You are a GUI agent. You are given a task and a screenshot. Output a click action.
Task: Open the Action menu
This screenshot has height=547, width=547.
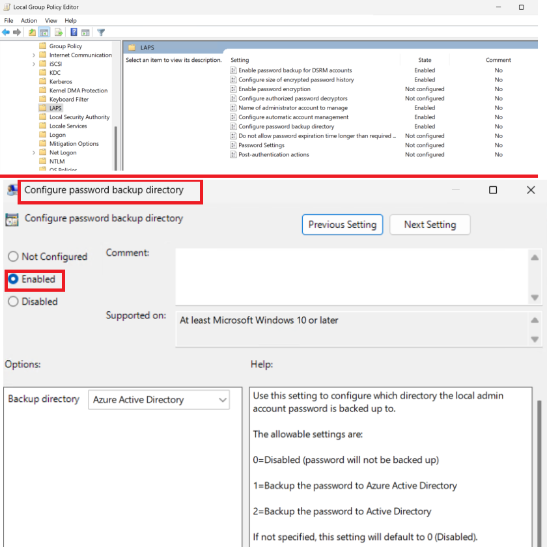pos(29,21)
